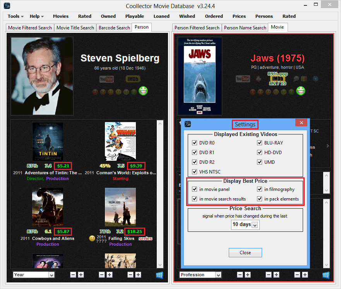Open YouTube link for Steven Spielberg
341x289 pixels.
click(106, 79)
